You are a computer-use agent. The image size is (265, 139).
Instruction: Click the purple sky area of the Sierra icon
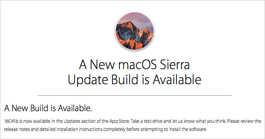point(144,20)
